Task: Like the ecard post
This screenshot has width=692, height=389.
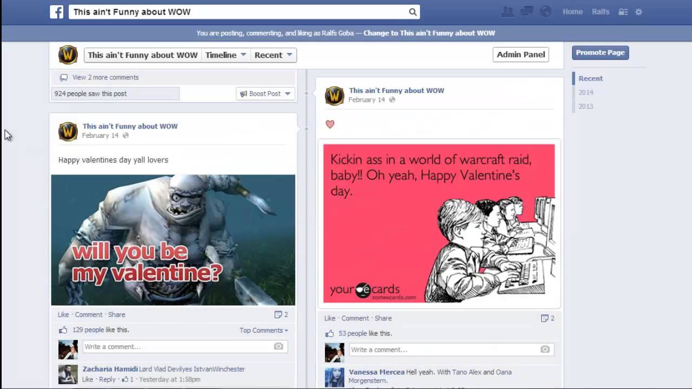Action: [330, 318]
